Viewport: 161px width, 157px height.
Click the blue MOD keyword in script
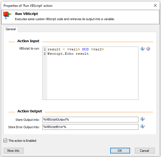86,49
